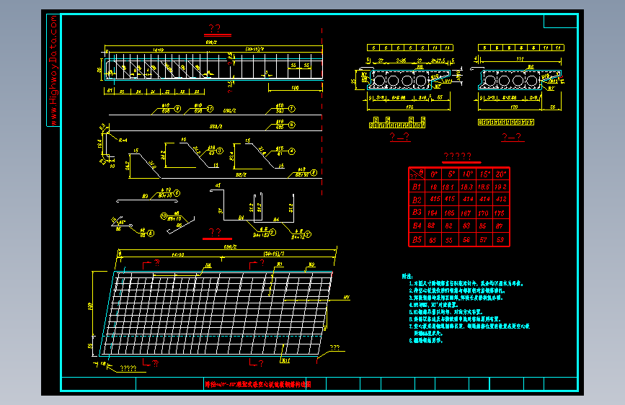The image size is (625, 405).
Task: Select the red drawing title in the bottom title block
Action: tap(258, 384)
